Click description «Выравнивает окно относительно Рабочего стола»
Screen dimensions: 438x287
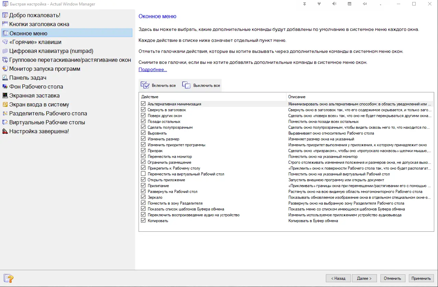pyautogui.click(x=331, y=133)
